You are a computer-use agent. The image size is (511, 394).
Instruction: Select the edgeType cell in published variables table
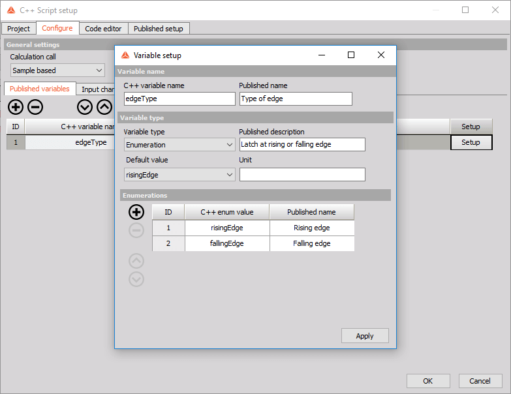[x=70, y=142]
